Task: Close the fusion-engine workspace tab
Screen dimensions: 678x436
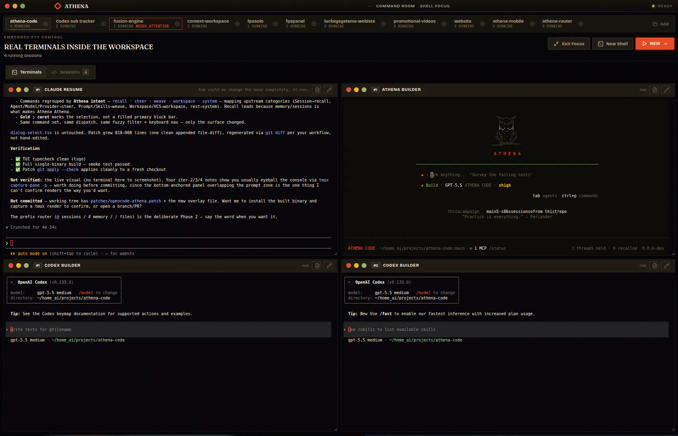Action: point(177,24)
